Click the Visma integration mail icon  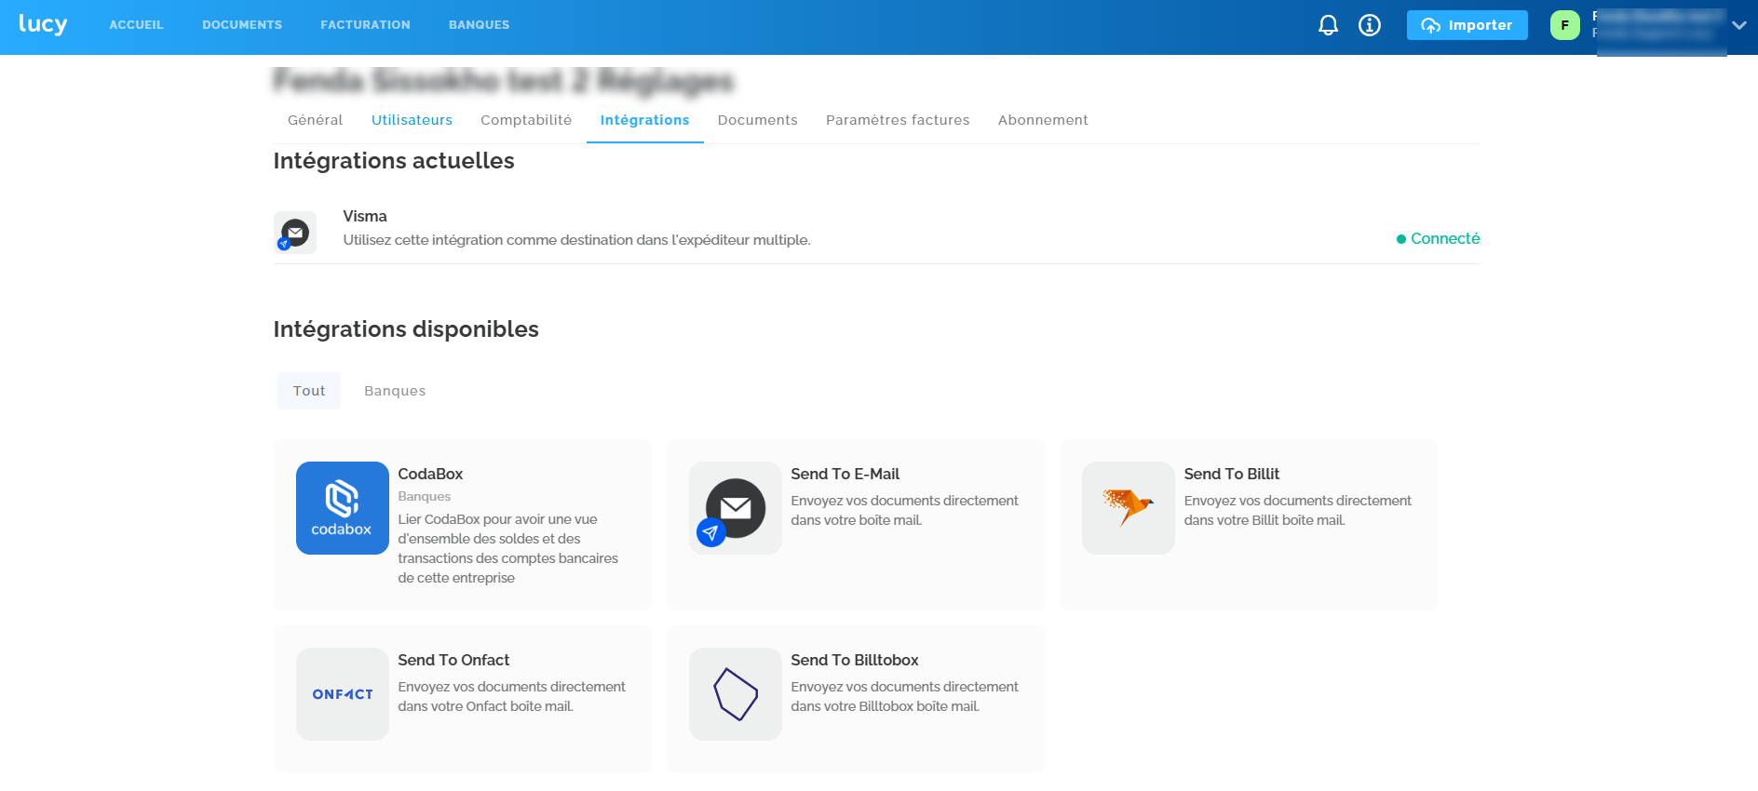click(x=295, y=233)
